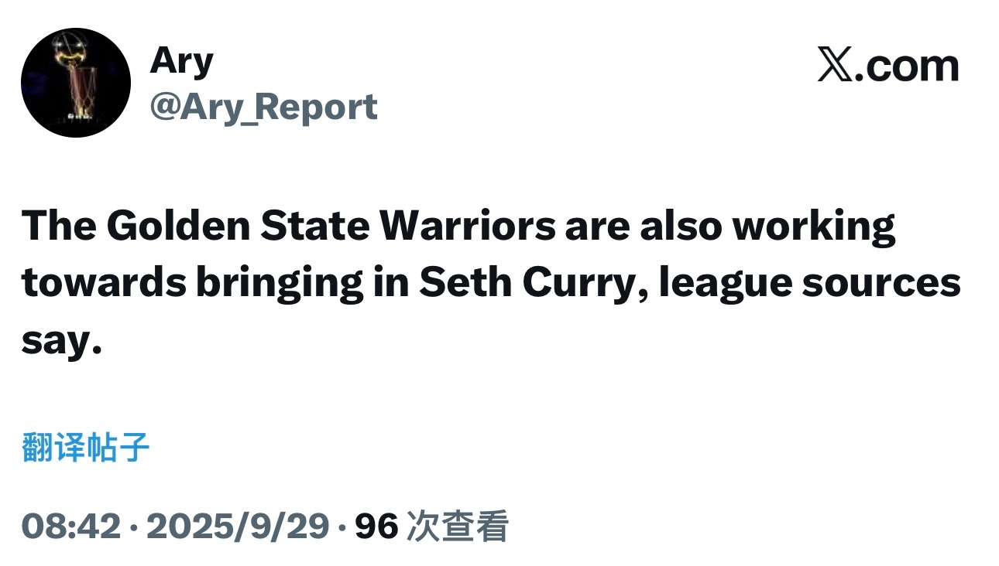Open Ary's profile picture avatar

76,83
